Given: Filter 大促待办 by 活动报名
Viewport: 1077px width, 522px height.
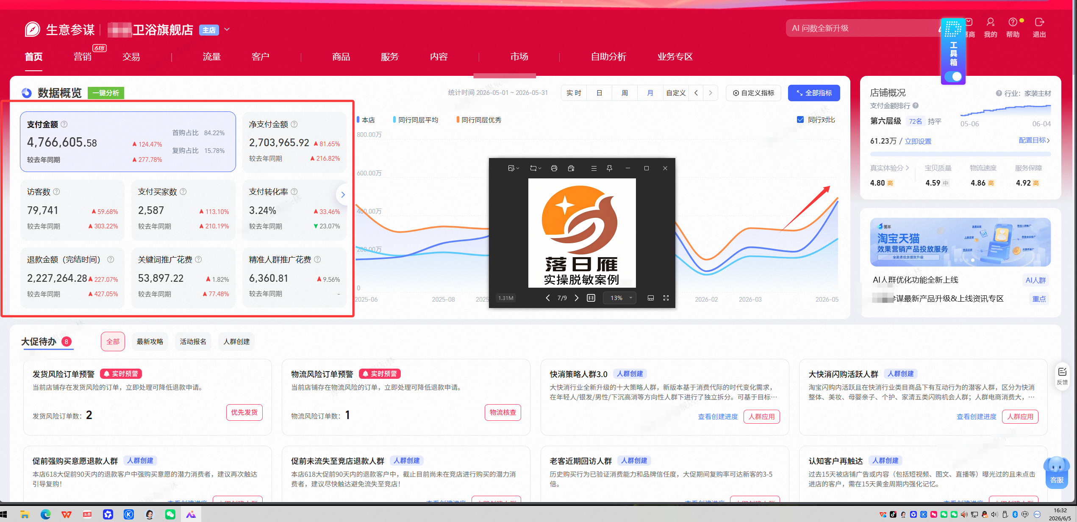Looking at the screenshot, I should click(x=193, y=342).
